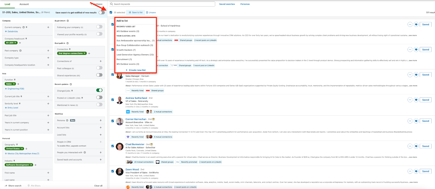Screen dimensions: 435x189
Task: Click the Recent updates help icon
Action: [x=71, y=84]
